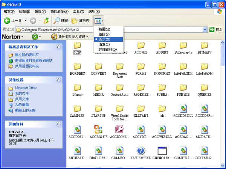Collapse the 其他位置 panel
This screenshot has width=226, height=169.
(58, 80)
